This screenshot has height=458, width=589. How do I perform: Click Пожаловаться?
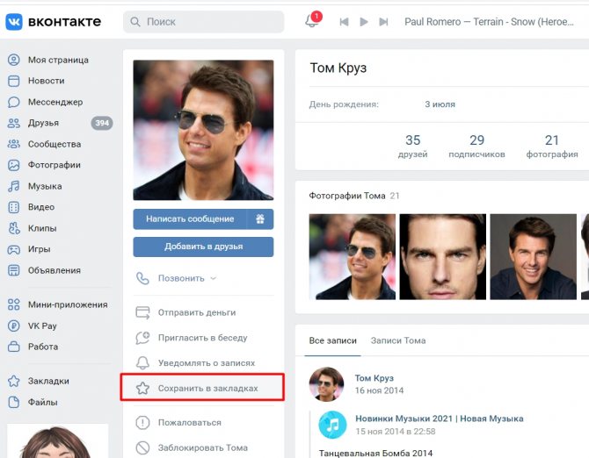coord(189,423)
